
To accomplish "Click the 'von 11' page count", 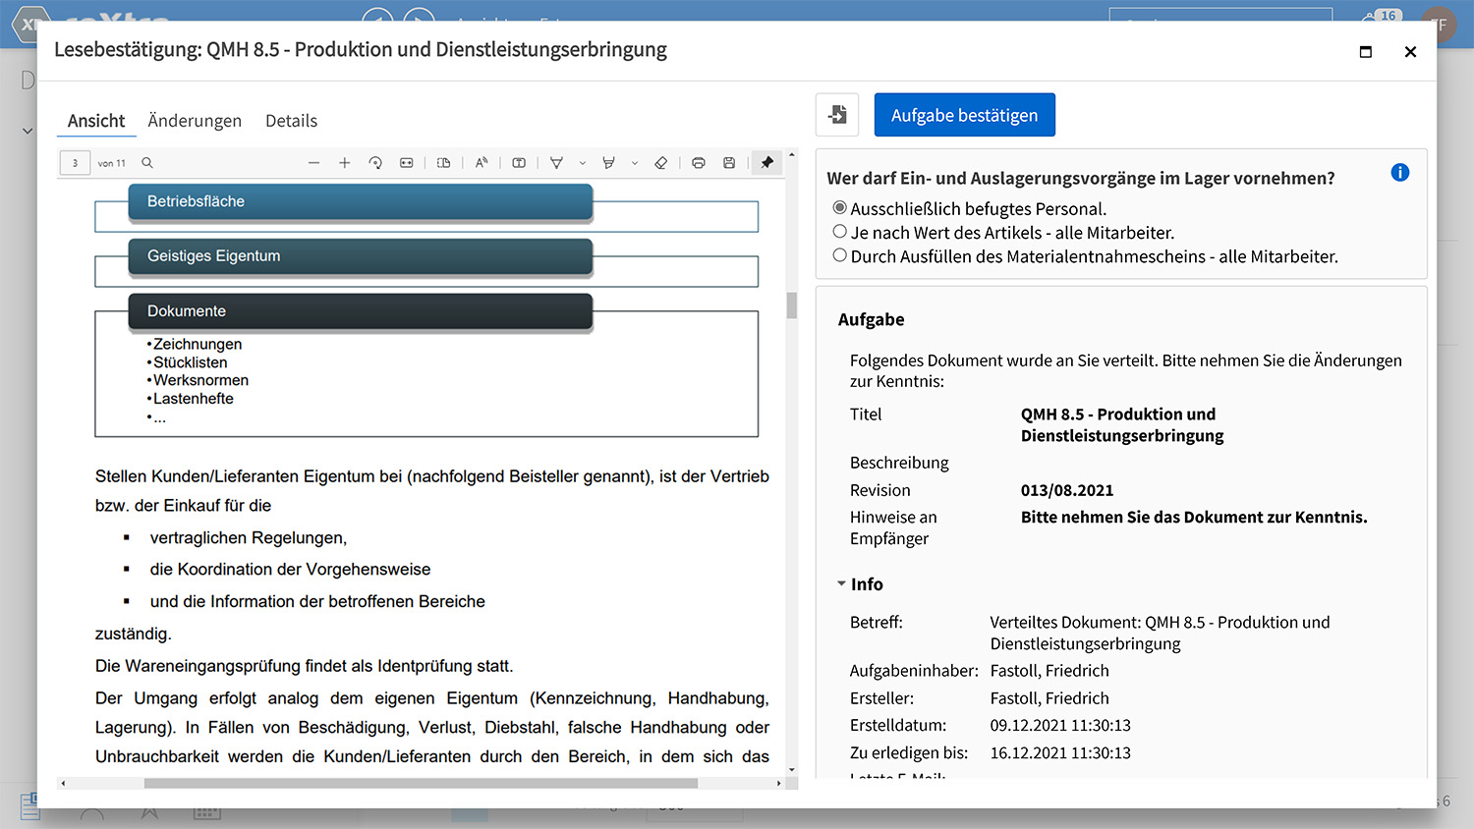I will [x=112, y=163].
